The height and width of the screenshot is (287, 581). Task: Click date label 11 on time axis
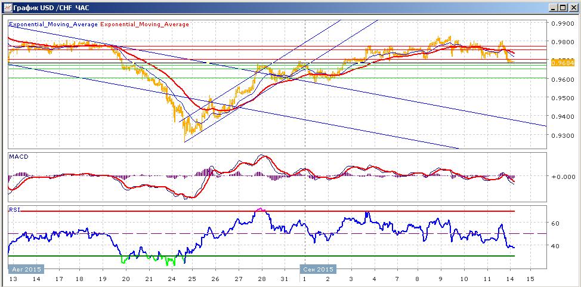(487, 279)
